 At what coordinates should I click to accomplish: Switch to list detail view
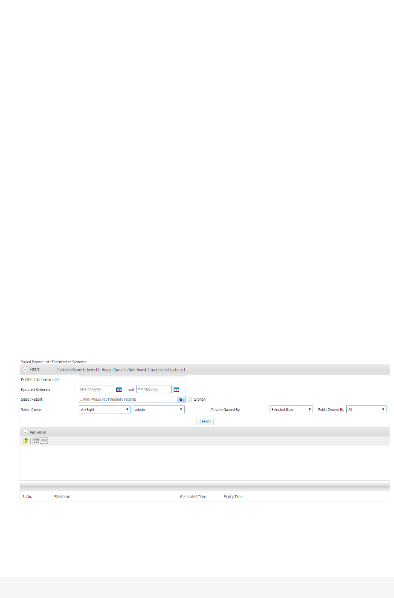click(44, 440)
